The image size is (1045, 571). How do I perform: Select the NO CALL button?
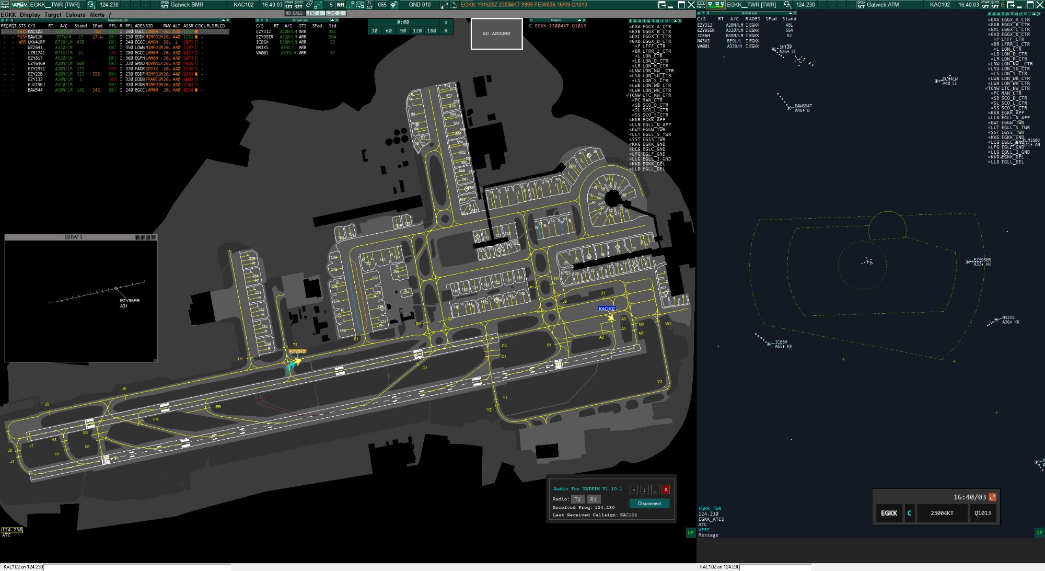tap(294, 13)
